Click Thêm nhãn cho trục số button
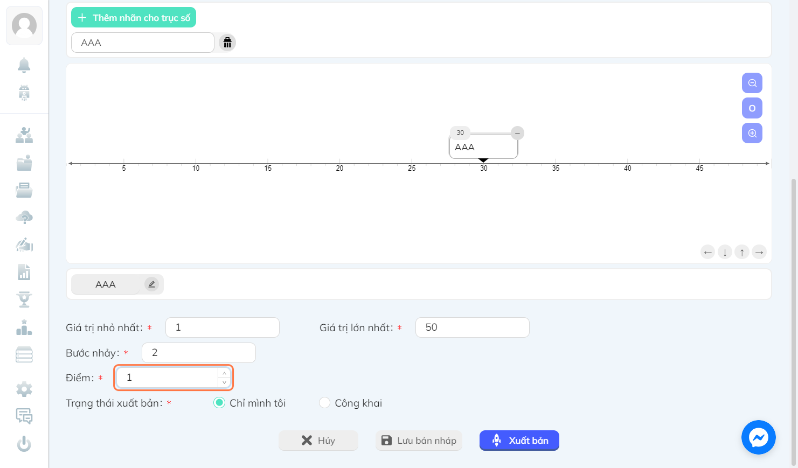Image resolution: width=798 pixels, height=468 pixels. tap(134, 18)
